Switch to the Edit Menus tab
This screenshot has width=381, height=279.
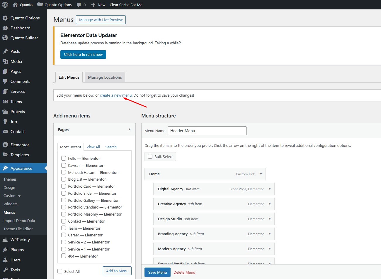pyautogui.click(x=69, y=77)
